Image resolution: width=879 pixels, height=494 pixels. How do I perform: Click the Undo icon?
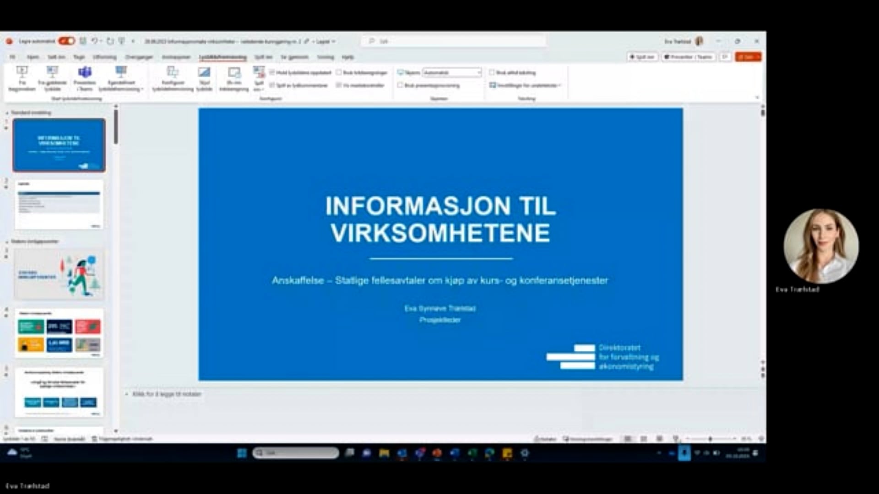coord(94,41)
